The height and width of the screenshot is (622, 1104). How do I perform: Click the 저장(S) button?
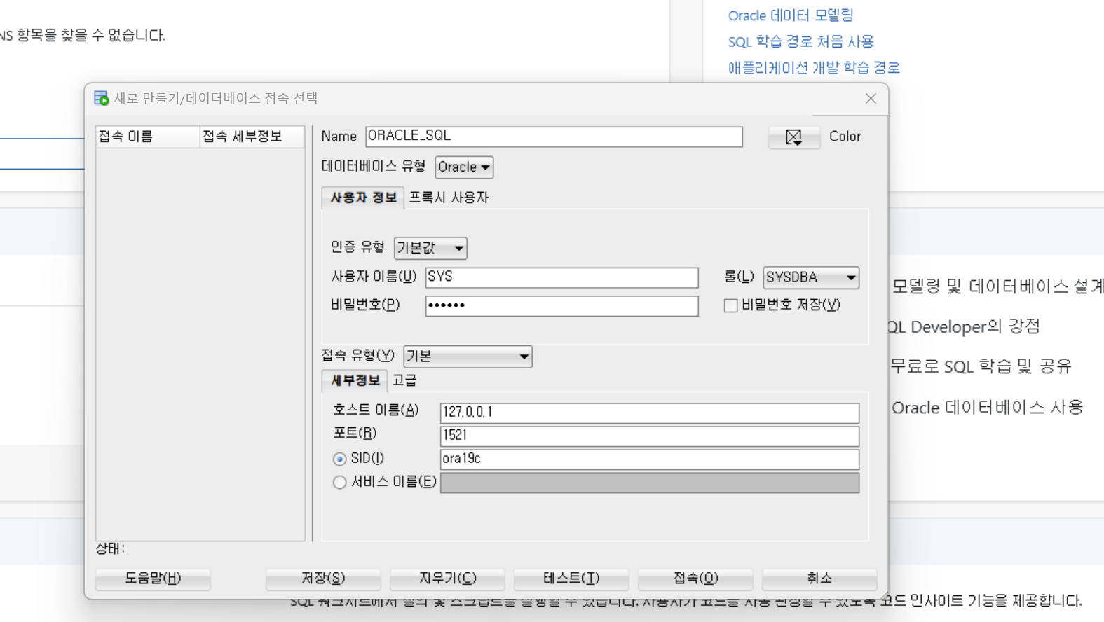tap(323, 579)
